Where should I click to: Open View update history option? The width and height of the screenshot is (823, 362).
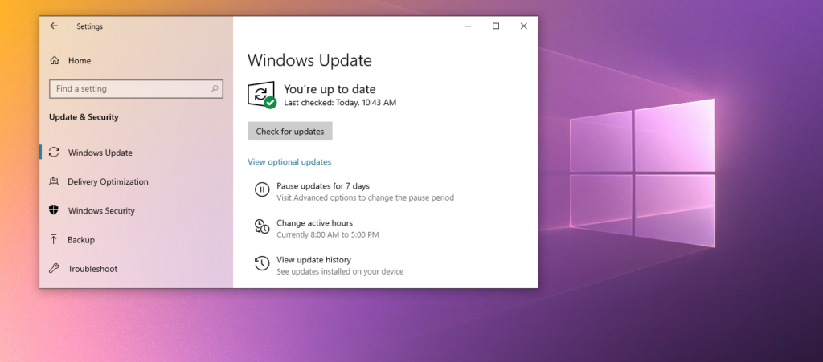point(313,260)
